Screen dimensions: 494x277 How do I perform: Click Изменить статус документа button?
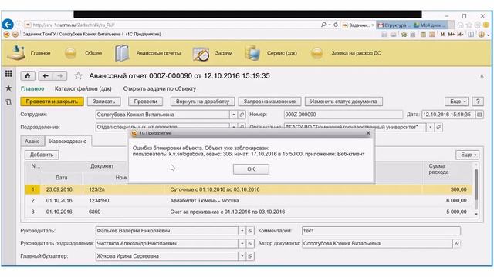click(343, 102)
